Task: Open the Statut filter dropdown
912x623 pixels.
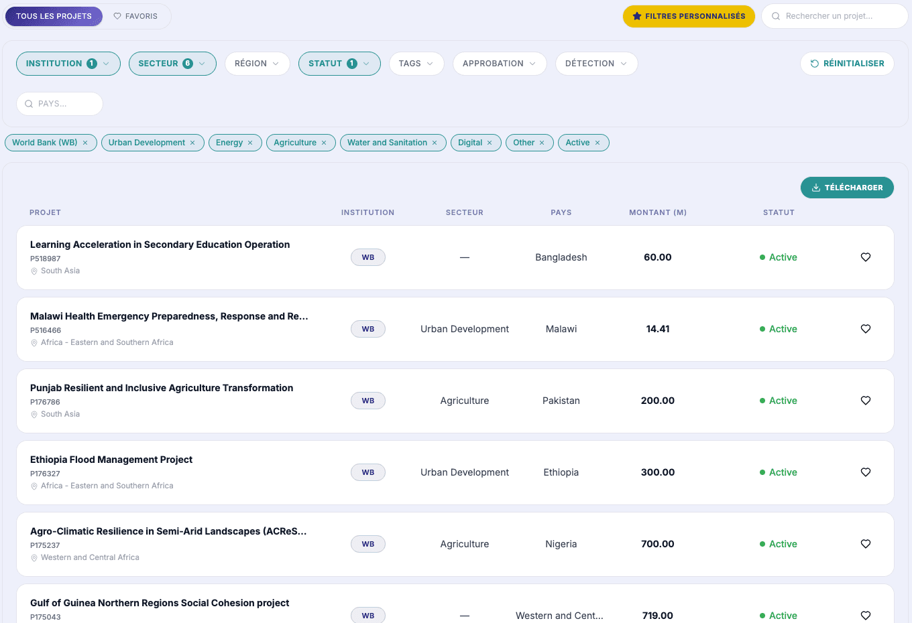Action: (339, 64)
